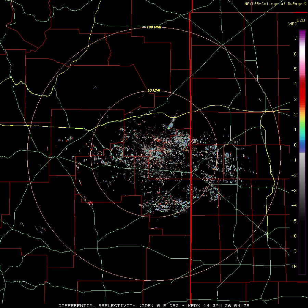Click the radar site center of the echoes

pos(155,154)
